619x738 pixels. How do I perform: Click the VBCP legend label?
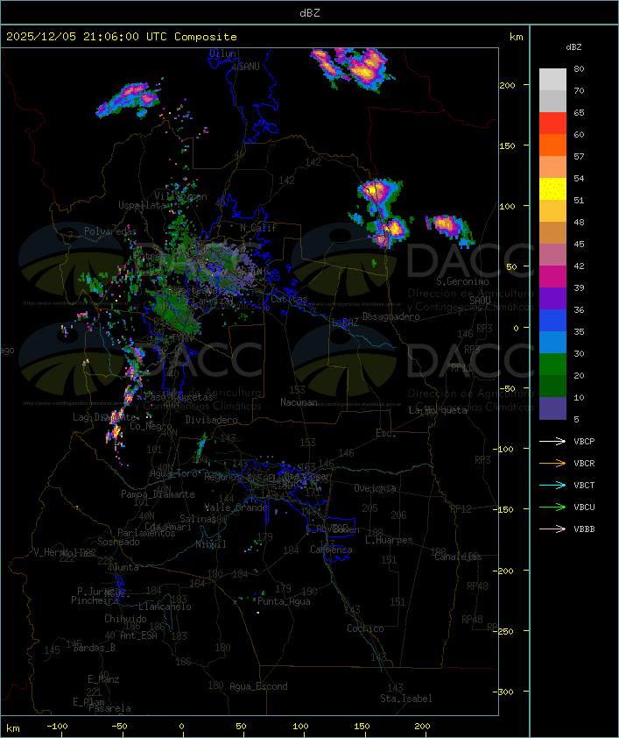584,442
